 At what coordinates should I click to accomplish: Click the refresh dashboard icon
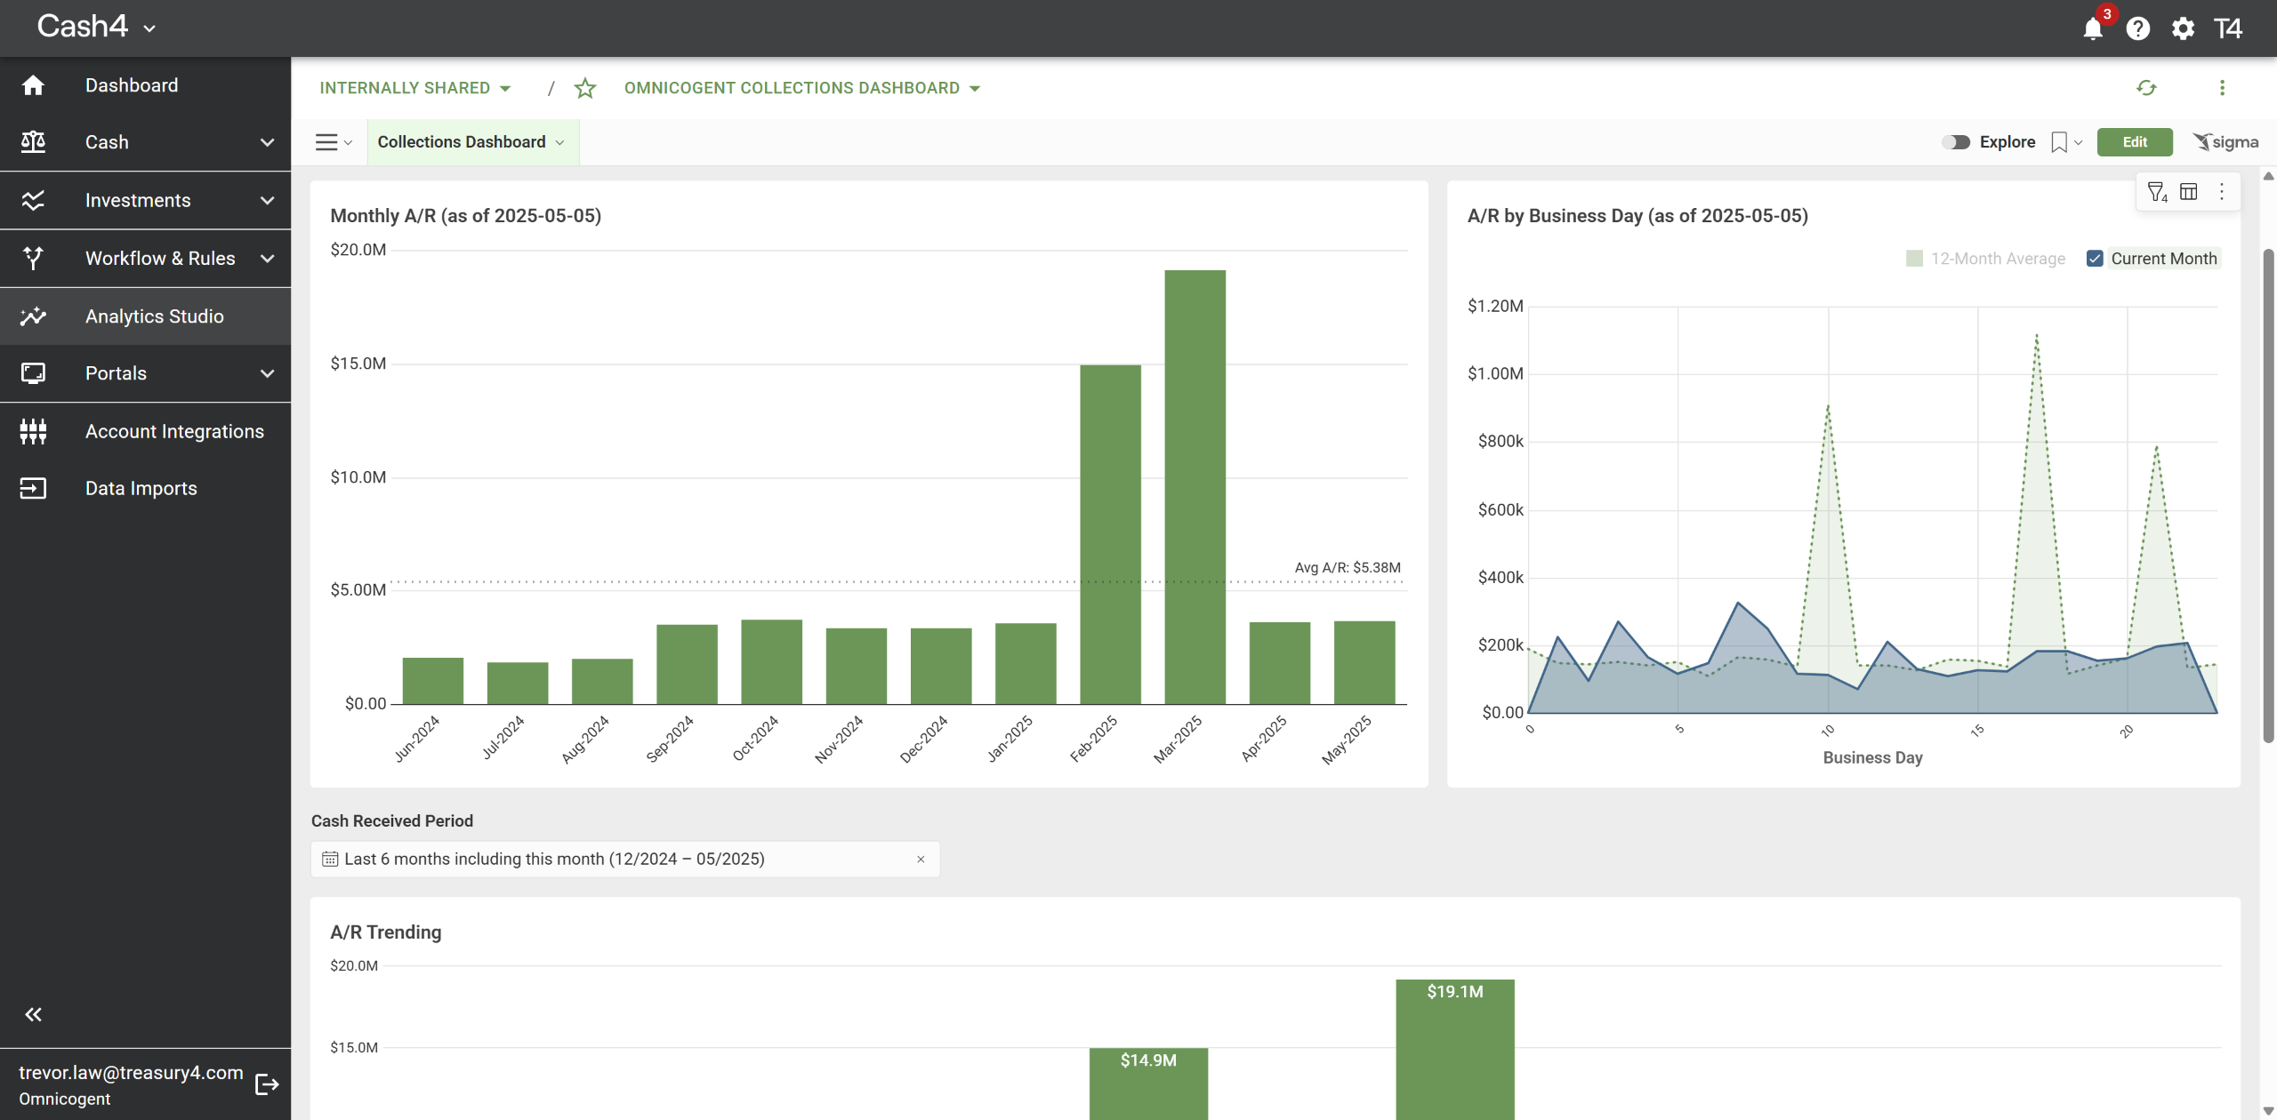click(x=2146, y=88)
